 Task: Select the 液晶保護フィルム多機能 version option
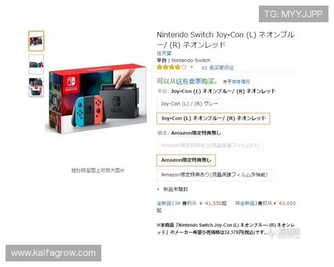pyautogui.click(x=214, y=175)
